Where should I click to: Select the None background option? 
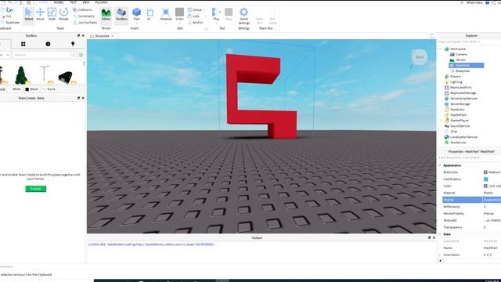[x=49, y=89]
